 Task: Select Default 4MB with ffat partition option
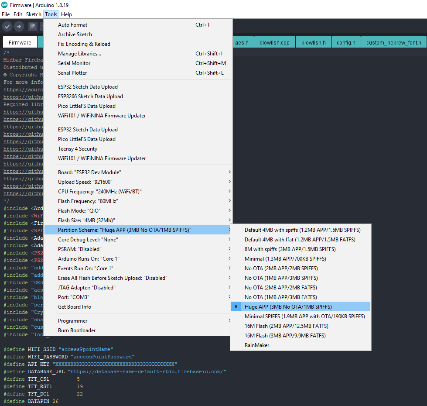tap(301, 240)
